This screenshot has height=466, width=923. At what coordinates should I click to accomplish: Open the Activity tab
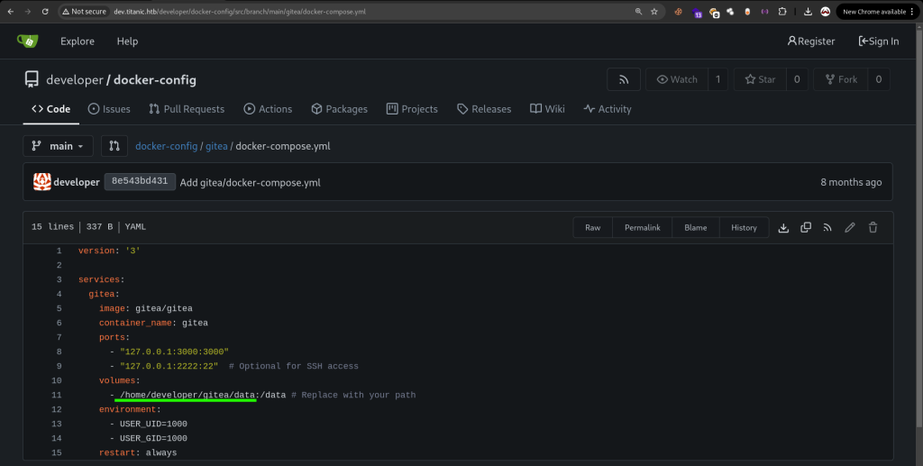point(608,109)
